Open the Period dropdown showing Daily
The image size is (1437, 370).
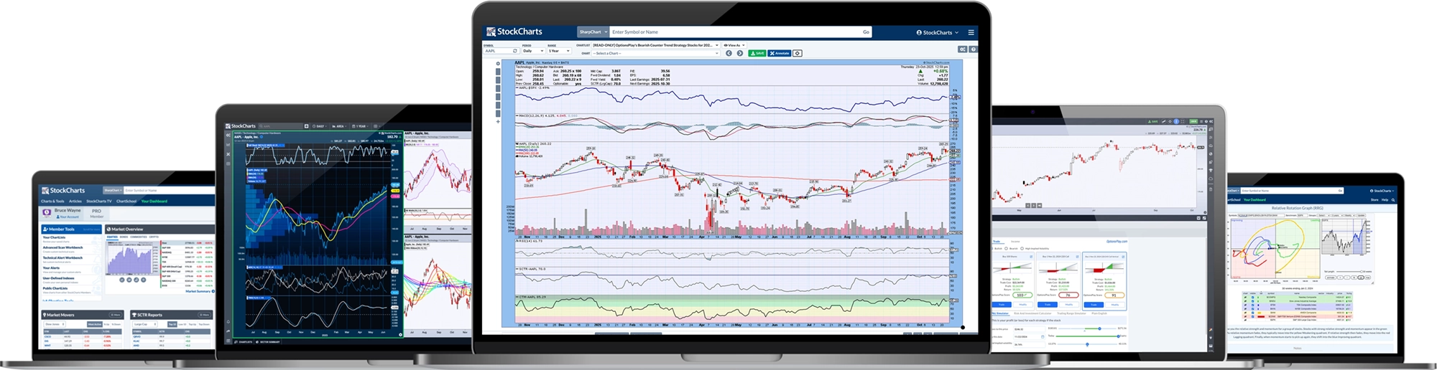tap(532, 51)
